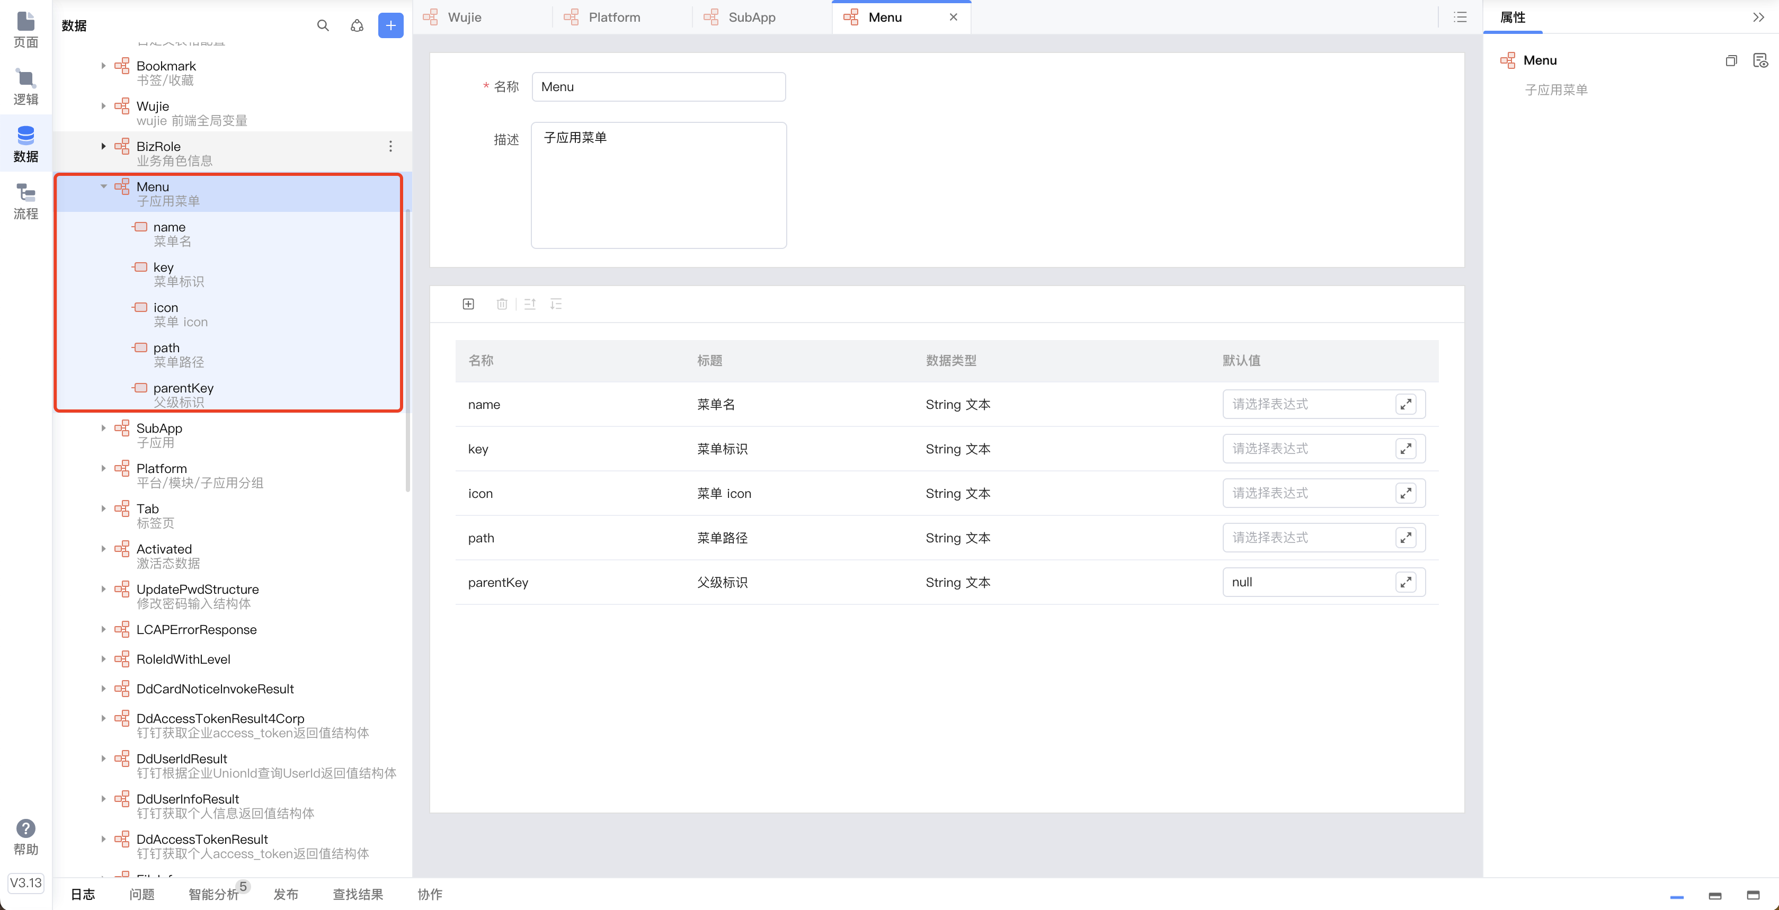Switch to the Platform tab
The height and width of the screenshot is (910, 1779).
613,17
